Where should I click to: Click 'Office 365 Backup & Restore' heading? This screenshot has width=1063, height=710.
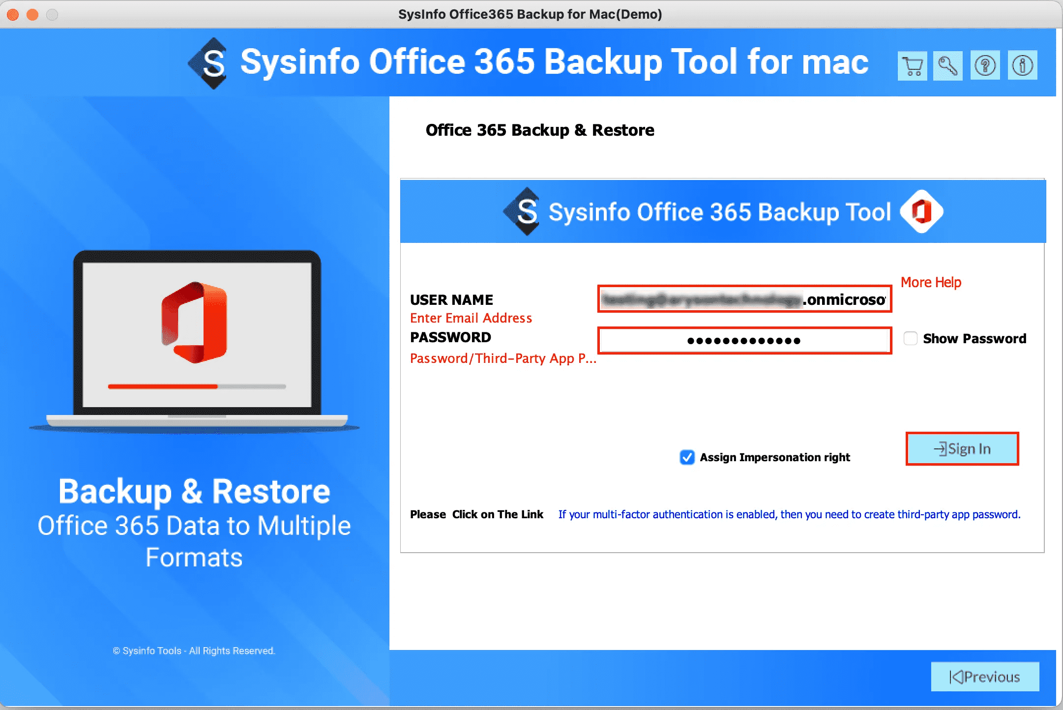pyautogui.click(x=540, y=130)
